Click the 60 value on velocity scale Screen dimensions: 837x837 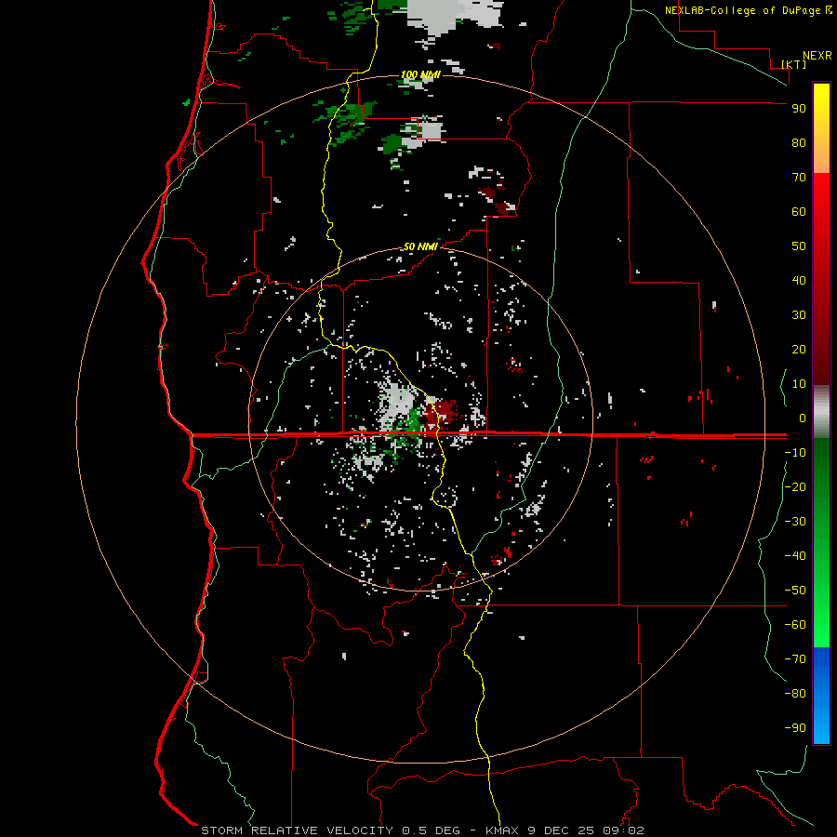(x=799, y=211)
